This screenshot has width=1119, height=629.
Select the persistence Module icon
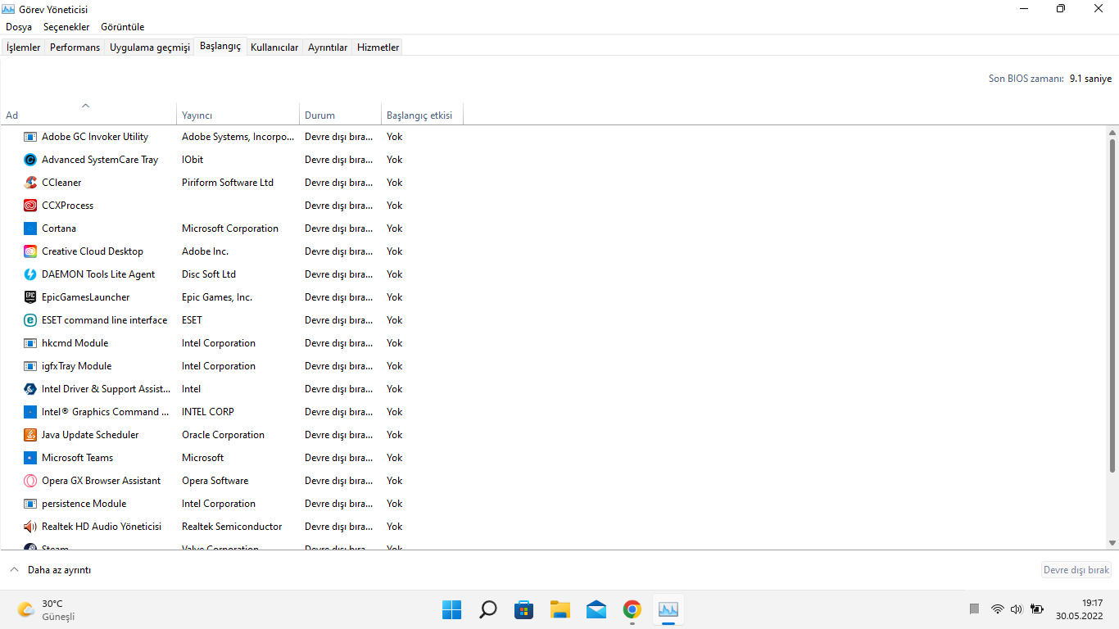[30, 504]
